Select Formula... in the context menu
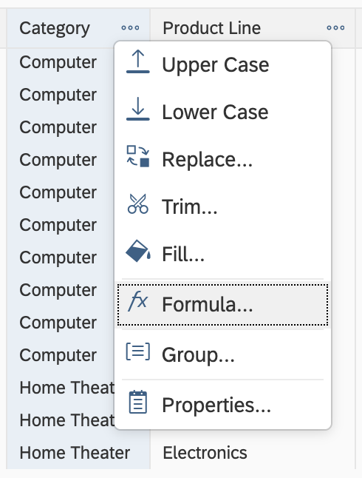 tap(223, 305)
